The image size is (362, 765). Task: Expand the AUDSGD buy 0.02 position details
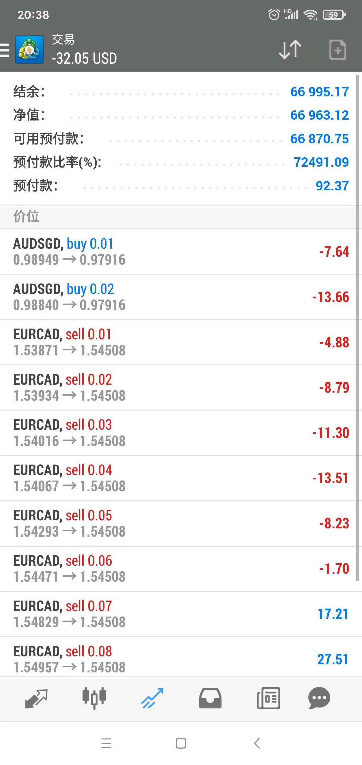(x=178, y=297)
